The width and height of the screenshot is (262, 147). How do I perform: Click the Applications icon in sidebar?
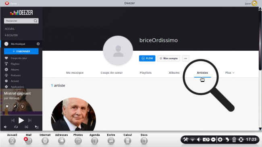(x=6, y=87)
